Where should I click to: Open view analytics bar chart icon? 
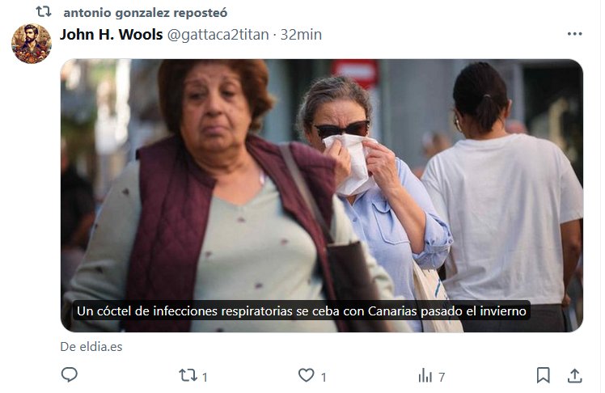425,375
